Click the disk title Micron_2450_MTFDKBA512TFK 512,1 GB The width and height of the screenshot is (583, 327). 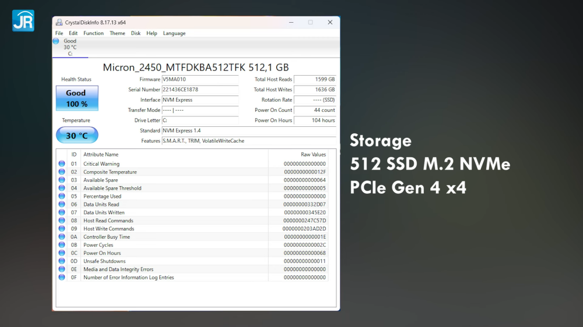[195, 67]
